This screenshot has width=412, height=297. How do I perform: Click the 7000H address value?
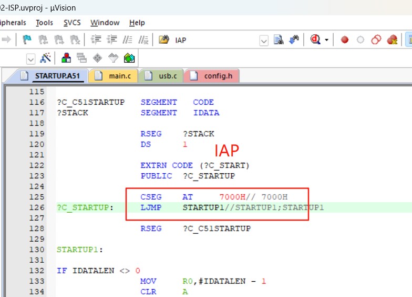point(232,197)
